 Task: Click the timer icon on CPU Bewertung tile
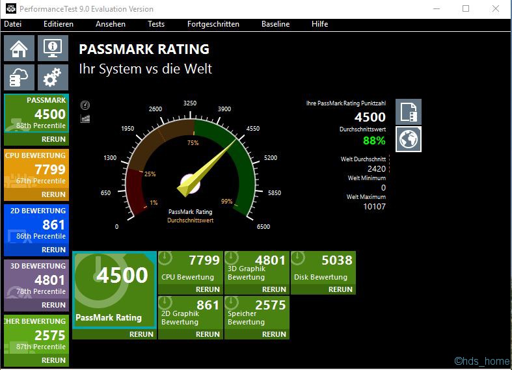165,258
